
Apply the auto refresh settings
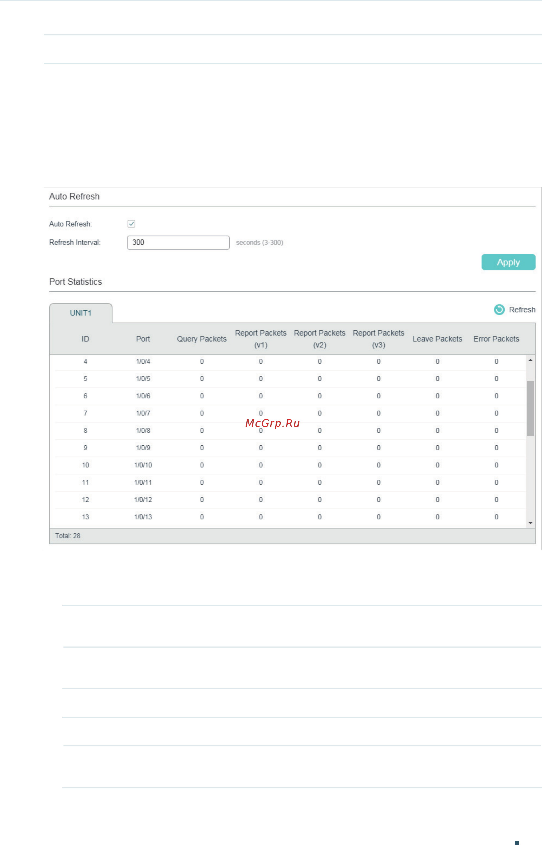tap(508, 262)
